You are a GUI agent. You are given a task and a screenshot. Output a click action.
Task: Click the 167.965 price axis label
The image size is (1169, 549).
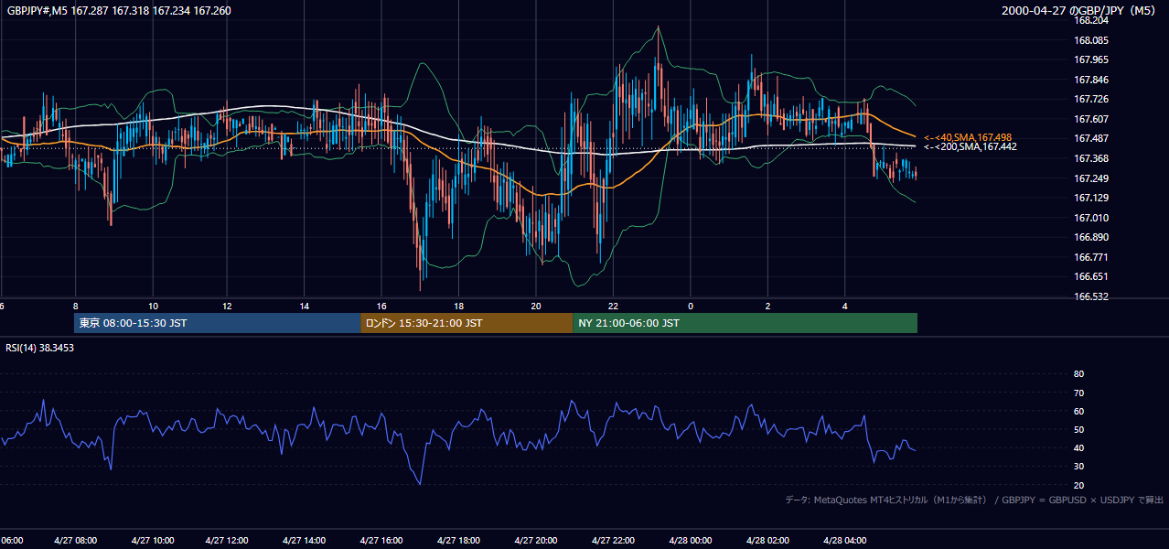[x=1091, y=59]
